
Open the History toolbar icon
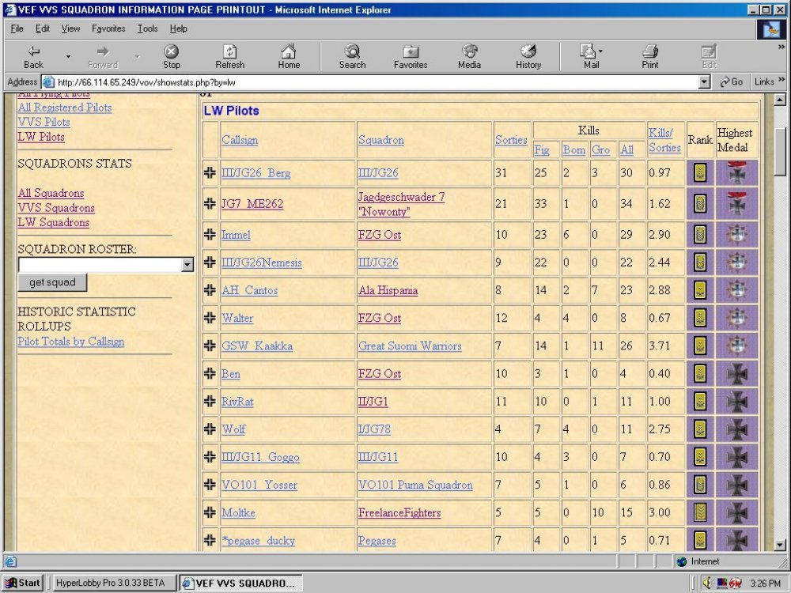tap(528, 52)
